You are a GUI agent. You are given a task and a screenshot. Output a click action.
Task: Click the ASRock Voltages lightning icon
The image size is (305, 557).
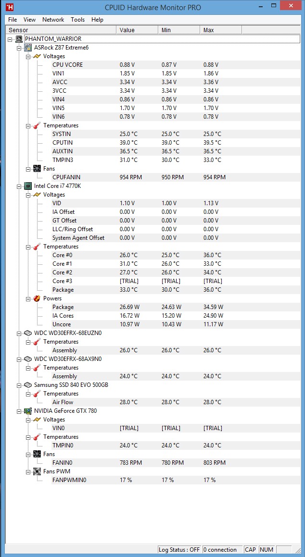point(37,56)
